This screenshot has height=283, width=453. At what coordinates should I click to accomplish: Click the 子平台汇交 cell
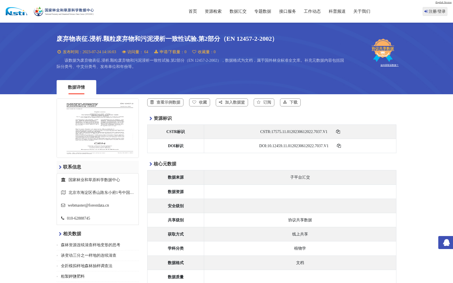(300, 177)
